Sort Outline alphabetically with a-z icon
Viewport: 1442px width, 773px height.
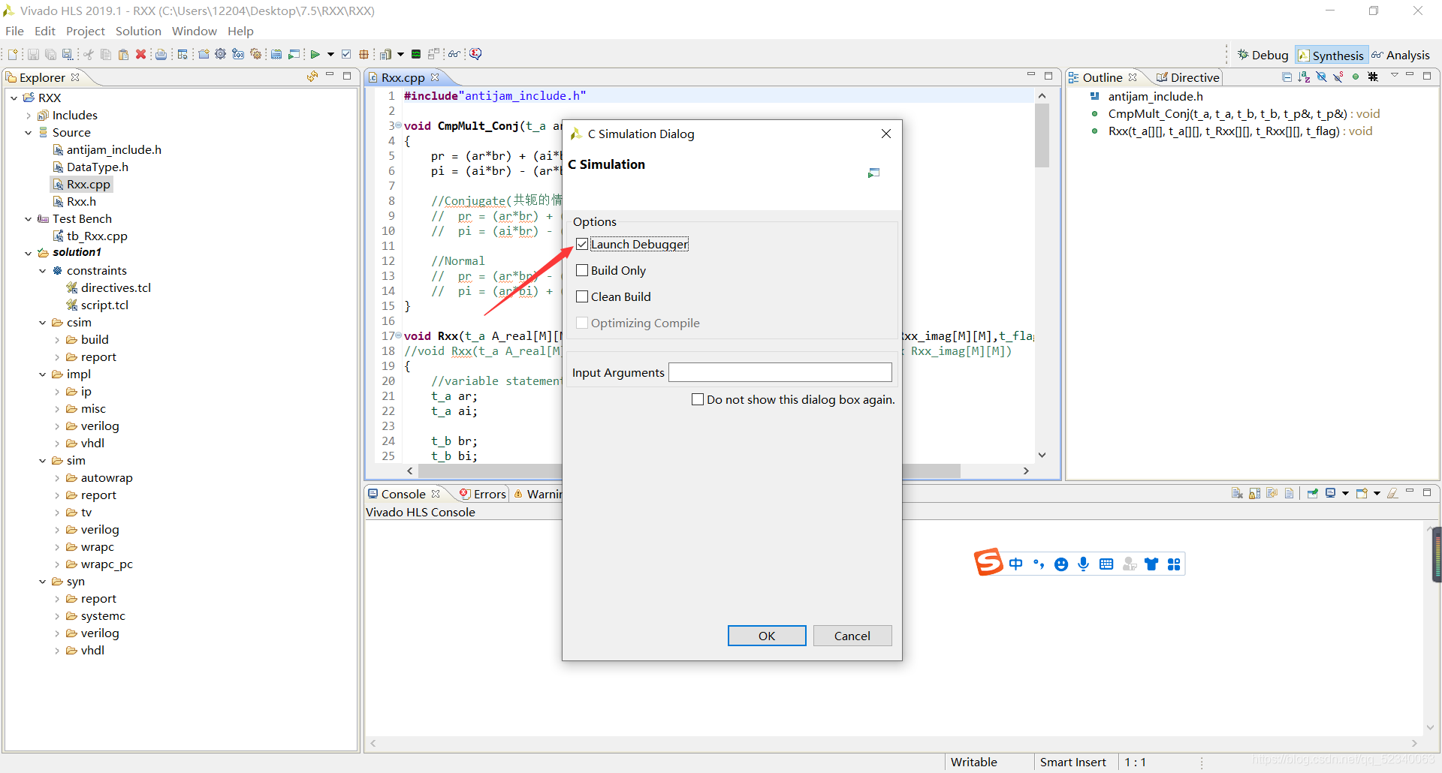[1304, 77]
